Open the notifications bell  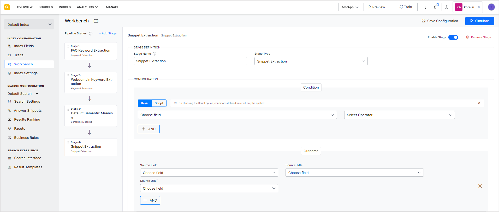pos(435,7)
